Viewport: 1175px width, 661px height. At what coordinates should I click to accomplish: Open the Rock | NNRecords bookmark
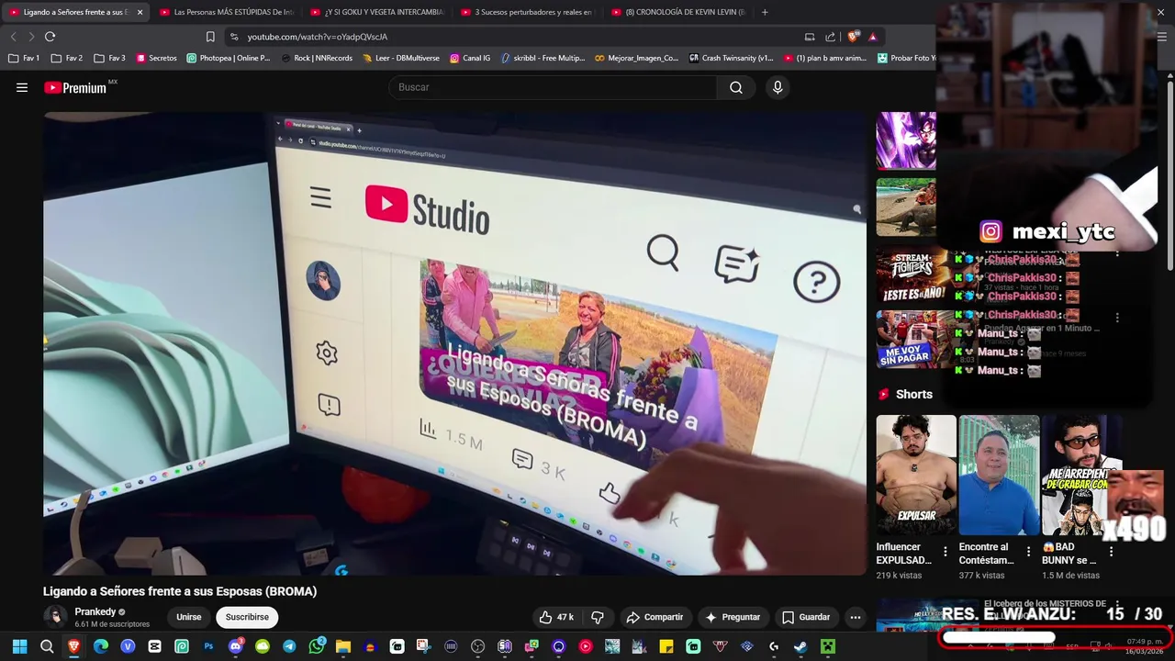[316, 58]
